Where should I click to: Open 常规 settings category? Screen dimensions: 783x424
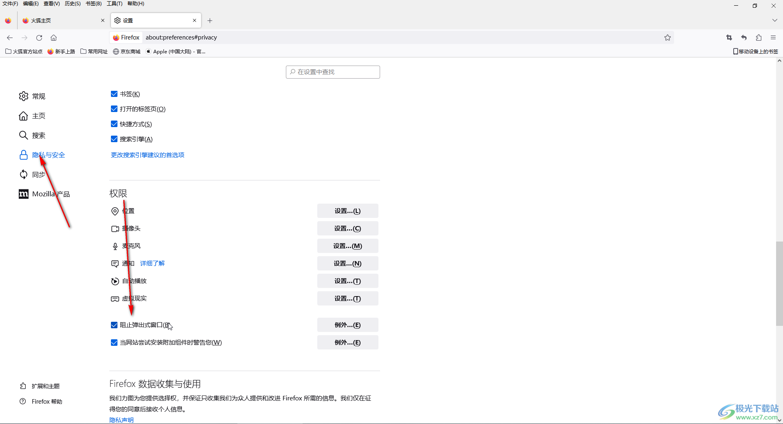coord(32,96)
